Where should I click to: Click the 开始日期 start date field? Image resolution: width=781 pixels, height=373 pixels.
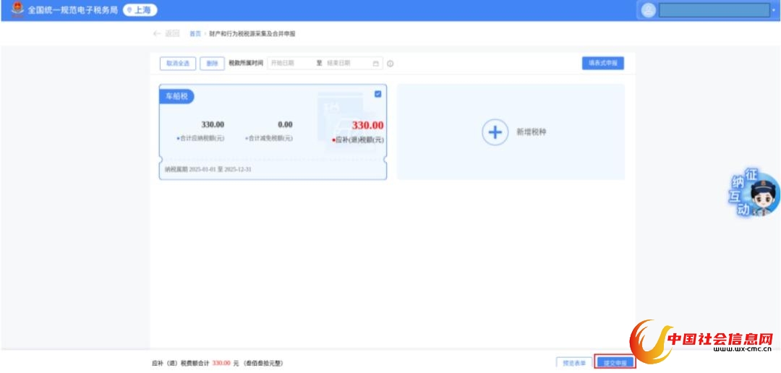289,64
